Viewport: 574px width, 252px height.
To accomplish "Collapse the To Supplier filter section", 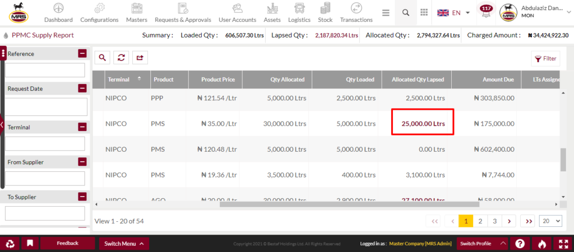I will tap(82, 197).
